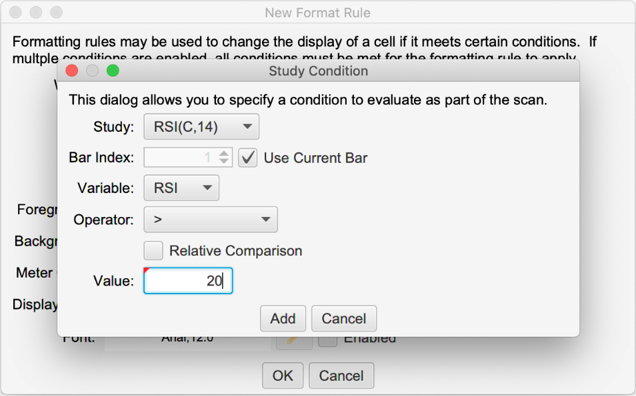Click the red corner marker on Value field
Screen dimensions: 636x396
147,270
